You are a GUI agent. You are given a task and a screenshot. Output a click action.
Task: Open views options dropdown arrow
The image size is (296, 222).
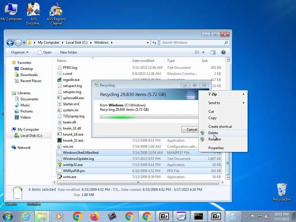click(203, 52)
